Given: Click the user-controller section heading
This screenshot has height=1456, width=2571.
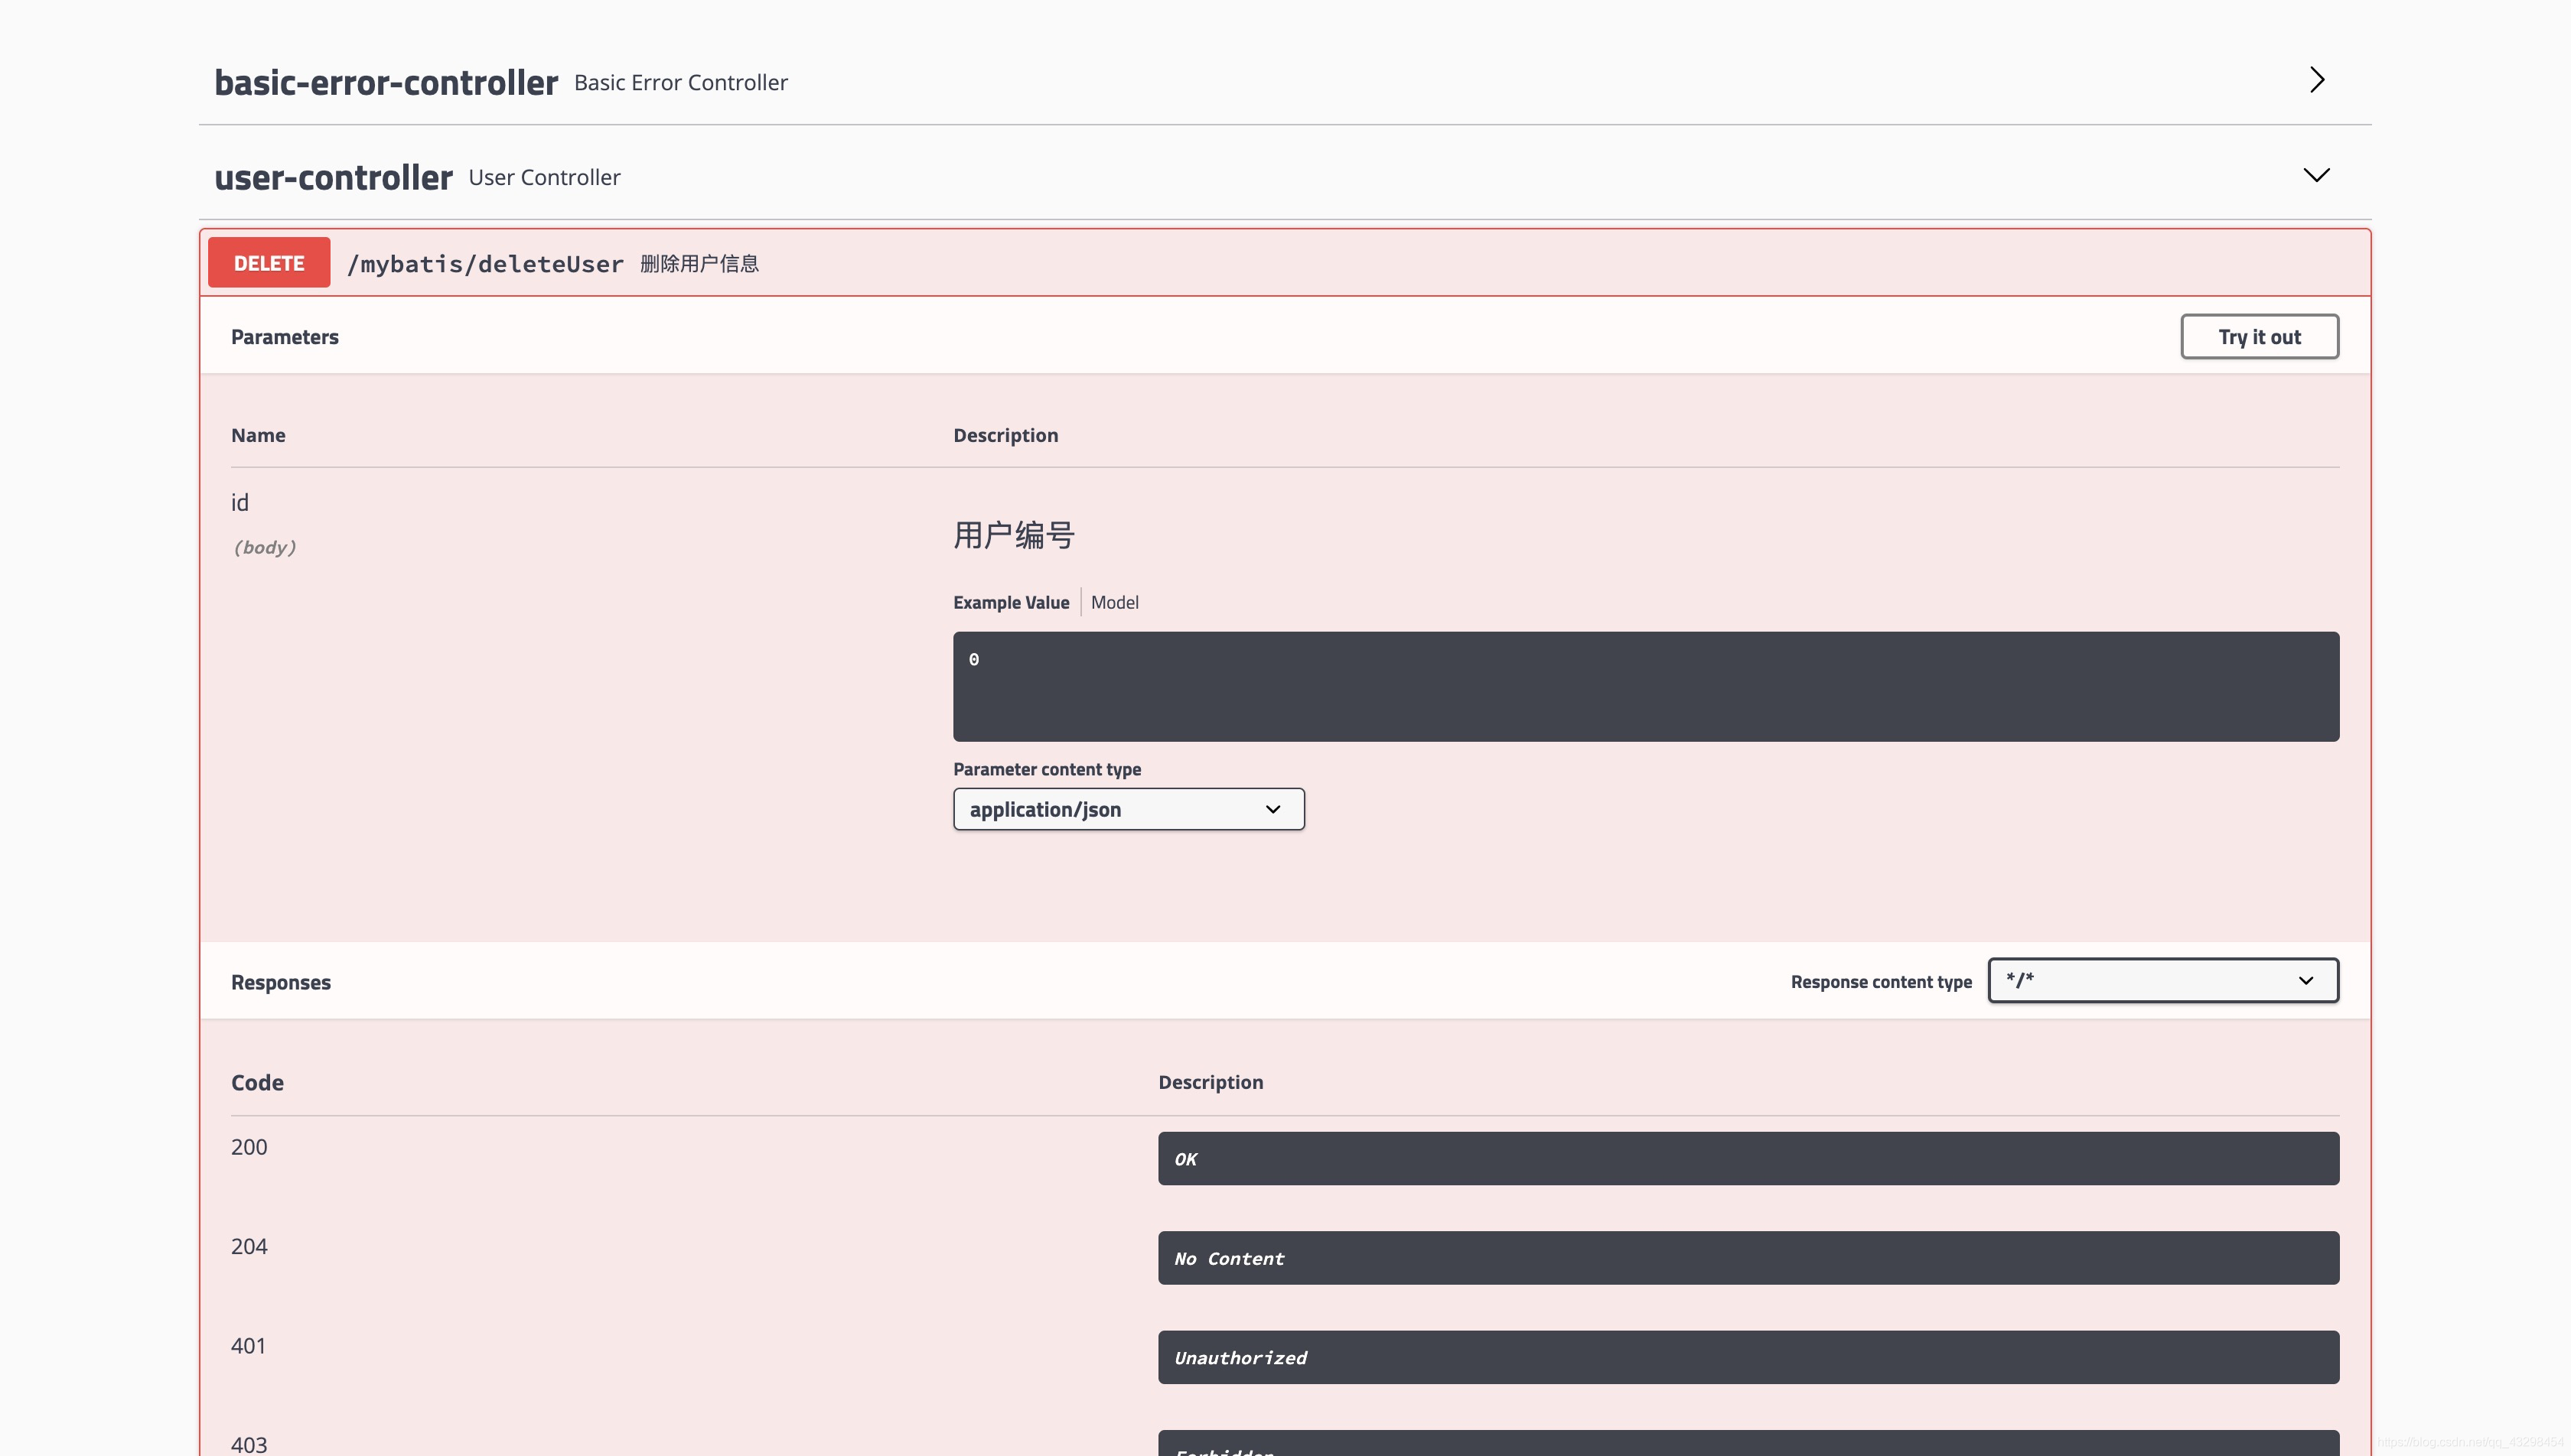Looking at the screenshot, I should coord(333,177).
